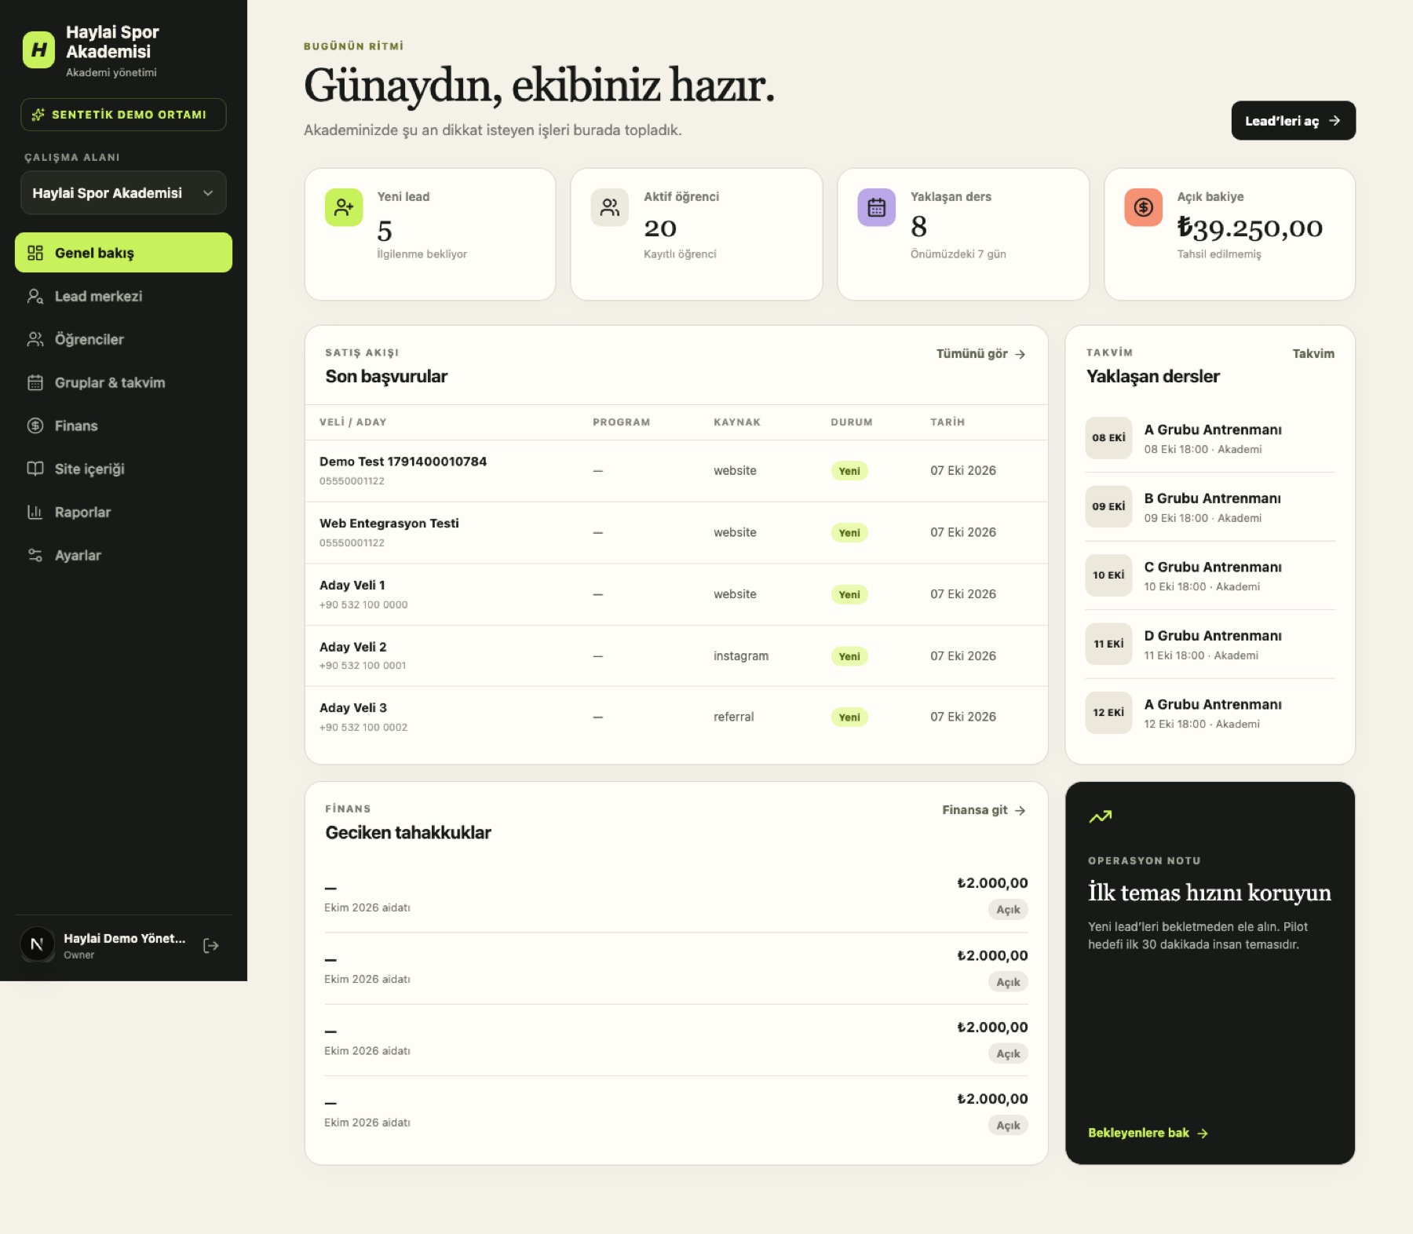
Task: Expand the Haylai Spor Akademisi workspace dropdown
Action: 123,193
